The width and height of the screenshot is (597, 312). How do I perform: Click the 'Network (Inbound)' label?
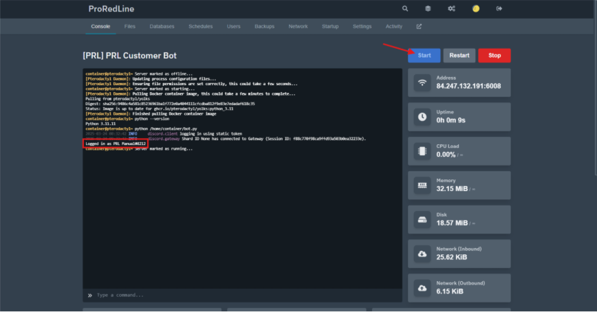(459, 249)
